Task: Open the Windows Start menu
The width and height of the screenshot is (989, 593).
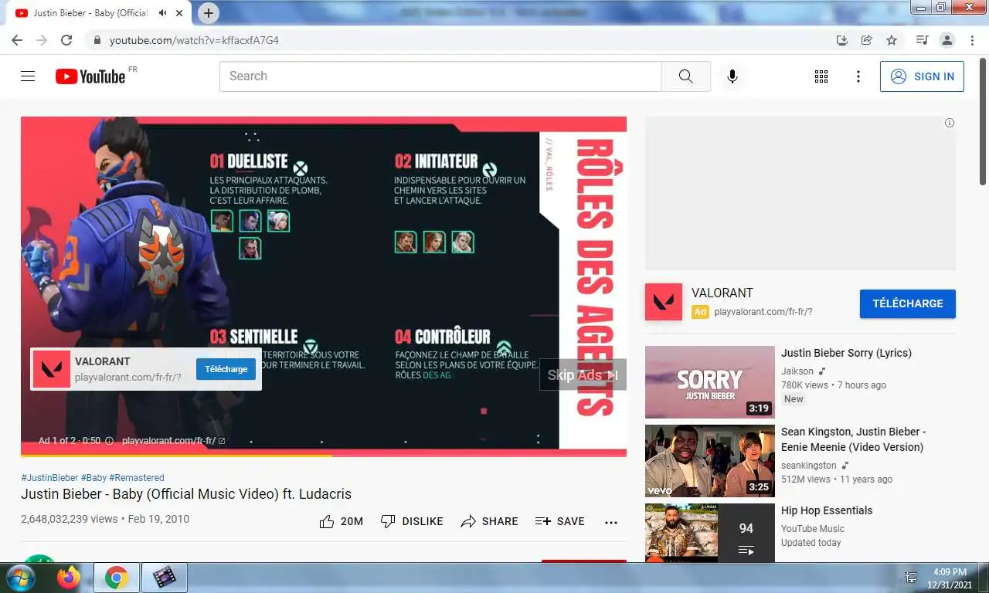Action: [x=19, y=577]
